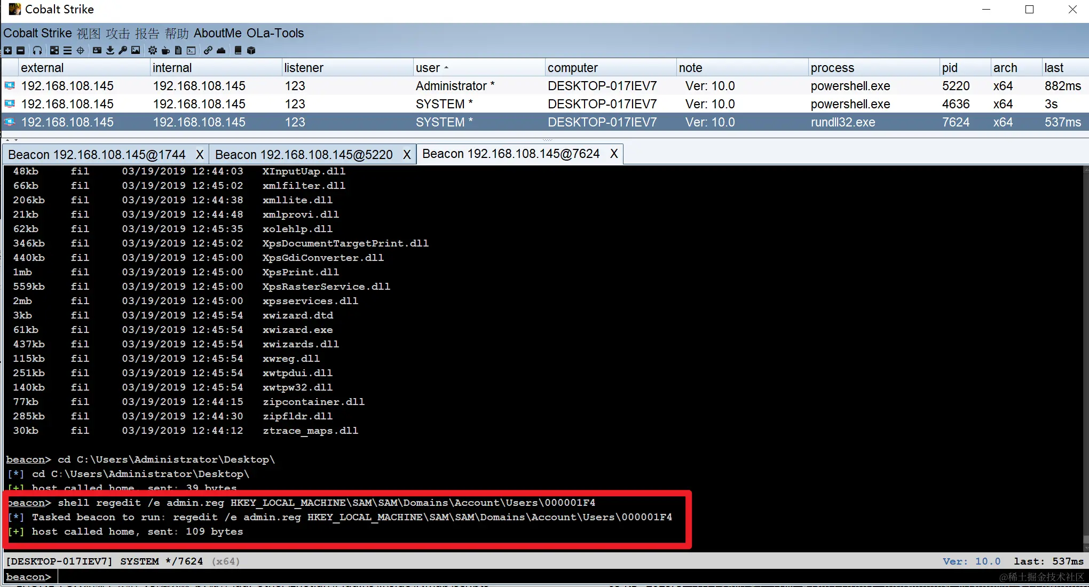1089x587 pixels.
Task: Open keystrokes via the key icon
Action: (123, 51)
